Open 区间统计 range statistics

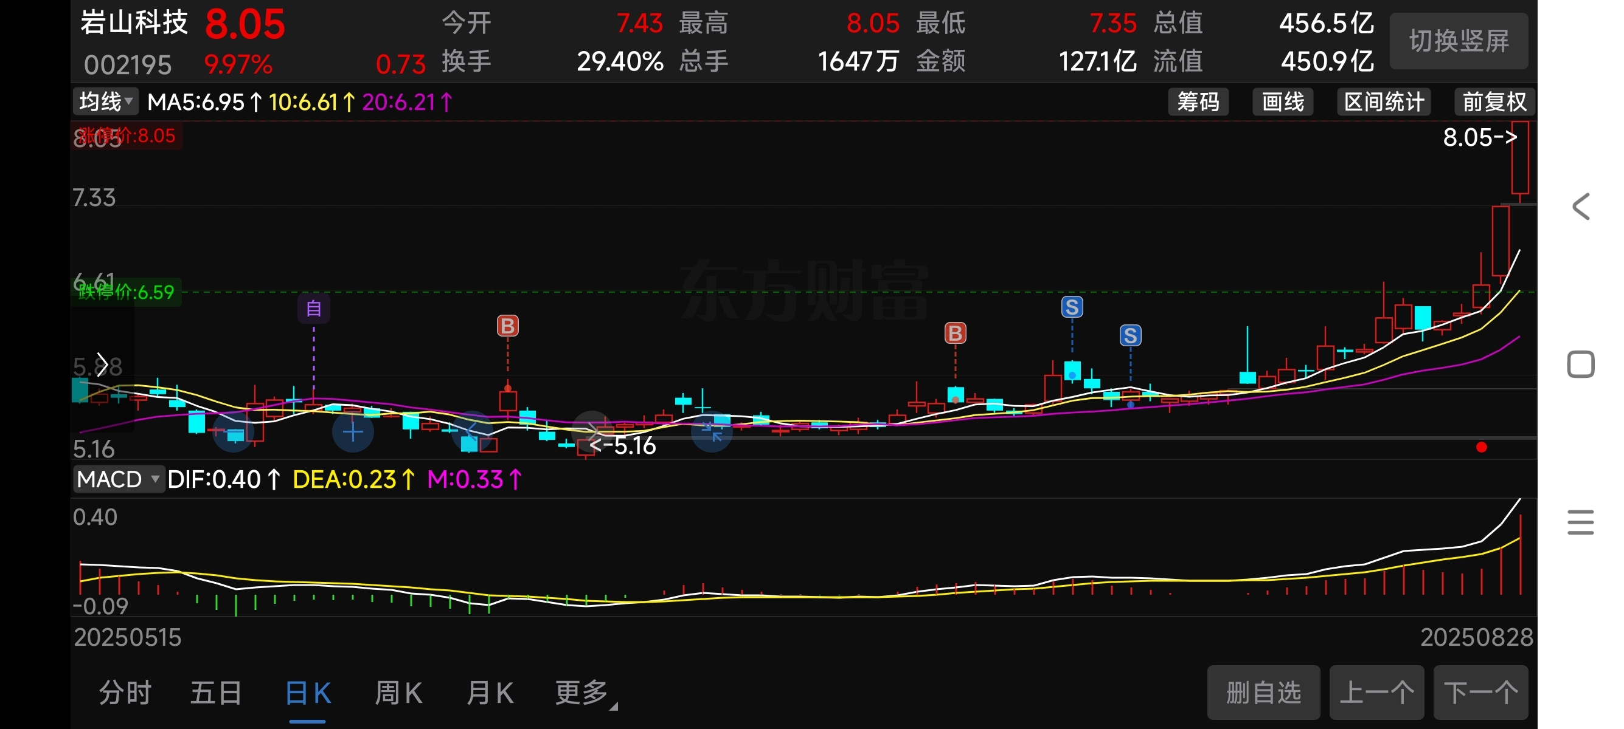(x=1383, y=101)
